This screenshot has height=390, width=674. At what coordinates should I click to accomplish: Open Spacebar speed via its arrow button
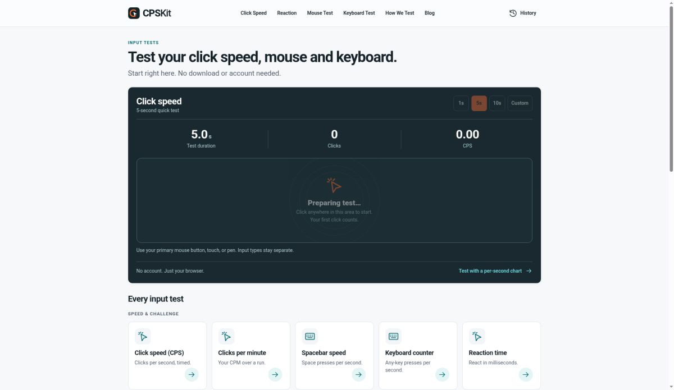[359, 374]
